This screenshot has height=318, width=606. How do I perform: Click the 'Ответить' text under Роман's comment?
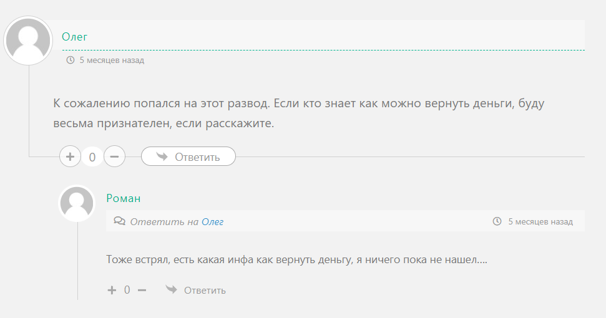[205, 290]
